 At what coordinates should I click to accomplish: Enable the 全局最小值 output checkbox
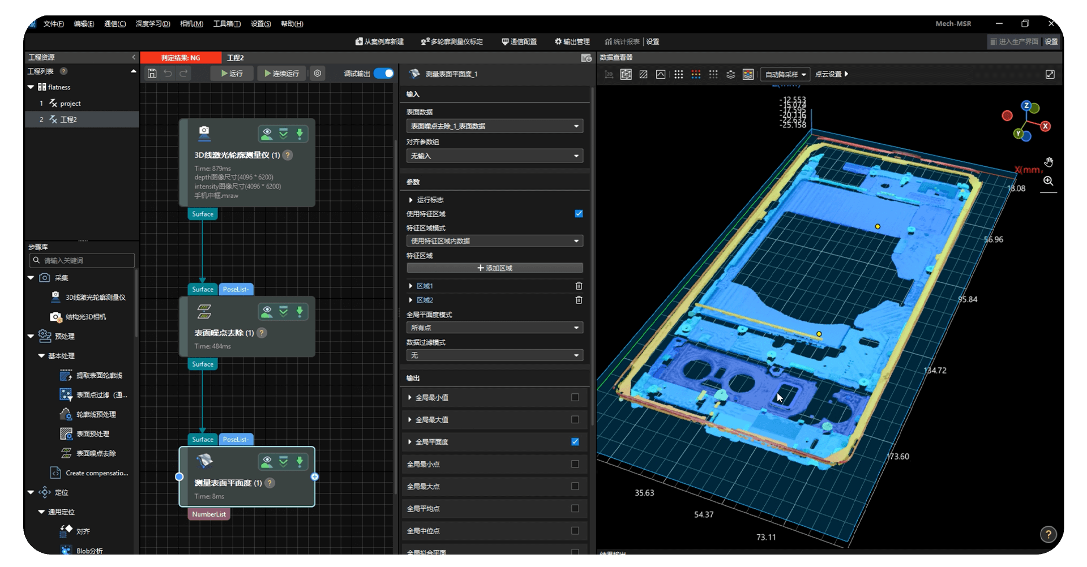pos(575,398)
